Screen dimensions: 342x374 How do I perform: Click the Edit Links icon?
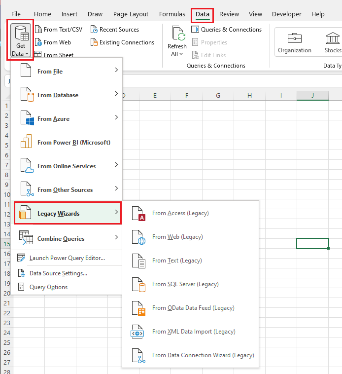pyautogui.click(x=195, y=55)
